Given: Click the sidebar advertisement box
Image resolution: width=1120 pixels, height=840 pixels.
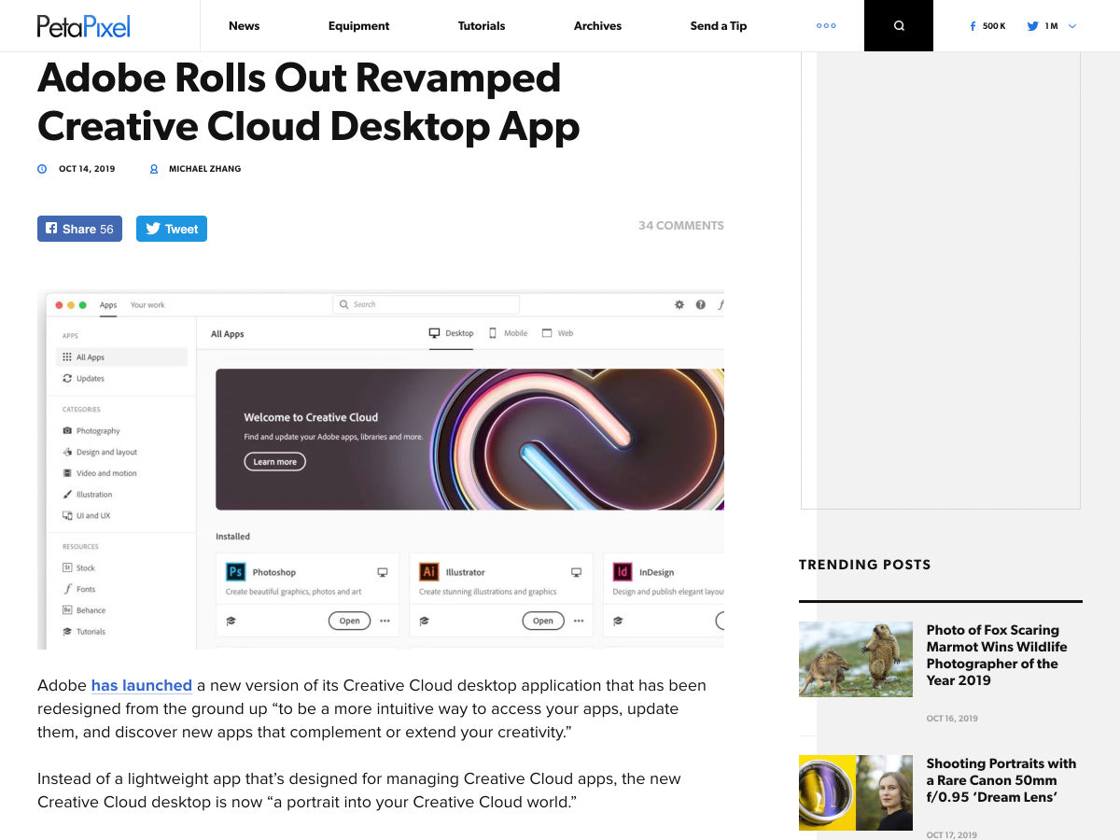Looking at the screenshot, I should pos(941,280).
